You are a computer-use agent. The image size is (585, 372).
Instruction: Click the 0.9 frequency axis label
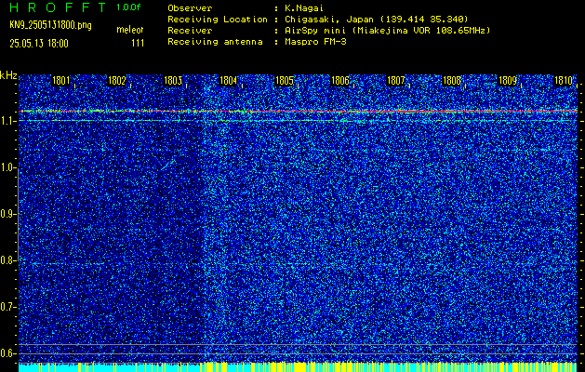tap(7, 214)
